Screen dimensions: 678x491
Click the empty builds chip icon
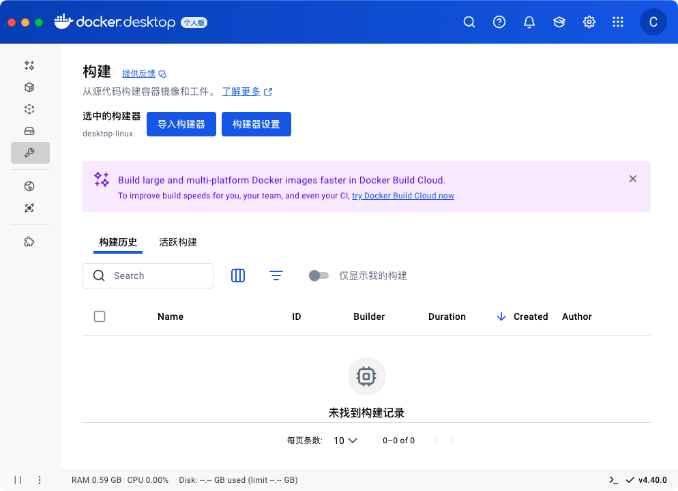click(x=367, y=376)
